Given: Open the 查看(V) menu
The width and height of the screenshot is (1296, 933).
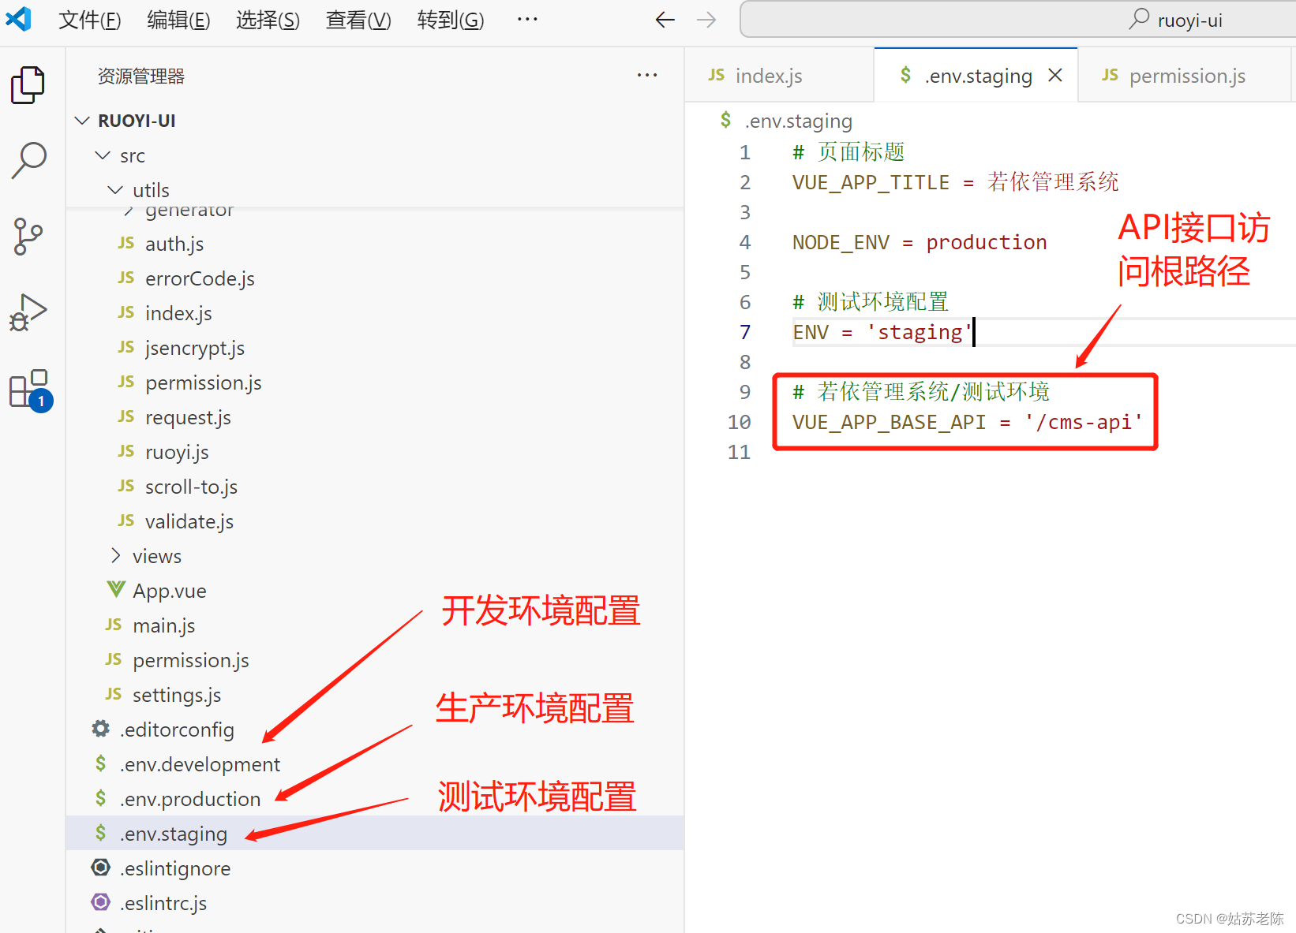Looking at the screenshot, I should [358, 20].
